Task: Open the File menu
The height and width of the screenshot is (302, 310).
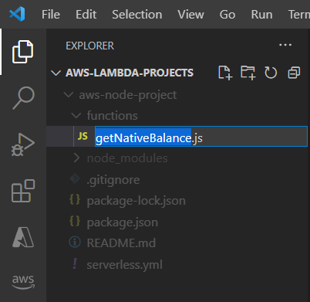Action: [x=51, y=15]
